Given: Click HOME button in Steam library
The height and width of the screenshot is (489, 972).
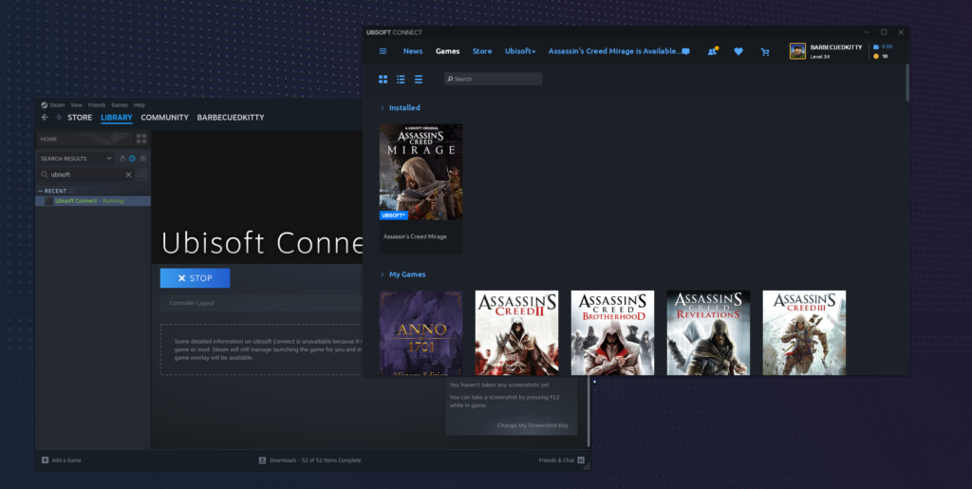Looking at the screenshot, I should (x=84, y=139).
